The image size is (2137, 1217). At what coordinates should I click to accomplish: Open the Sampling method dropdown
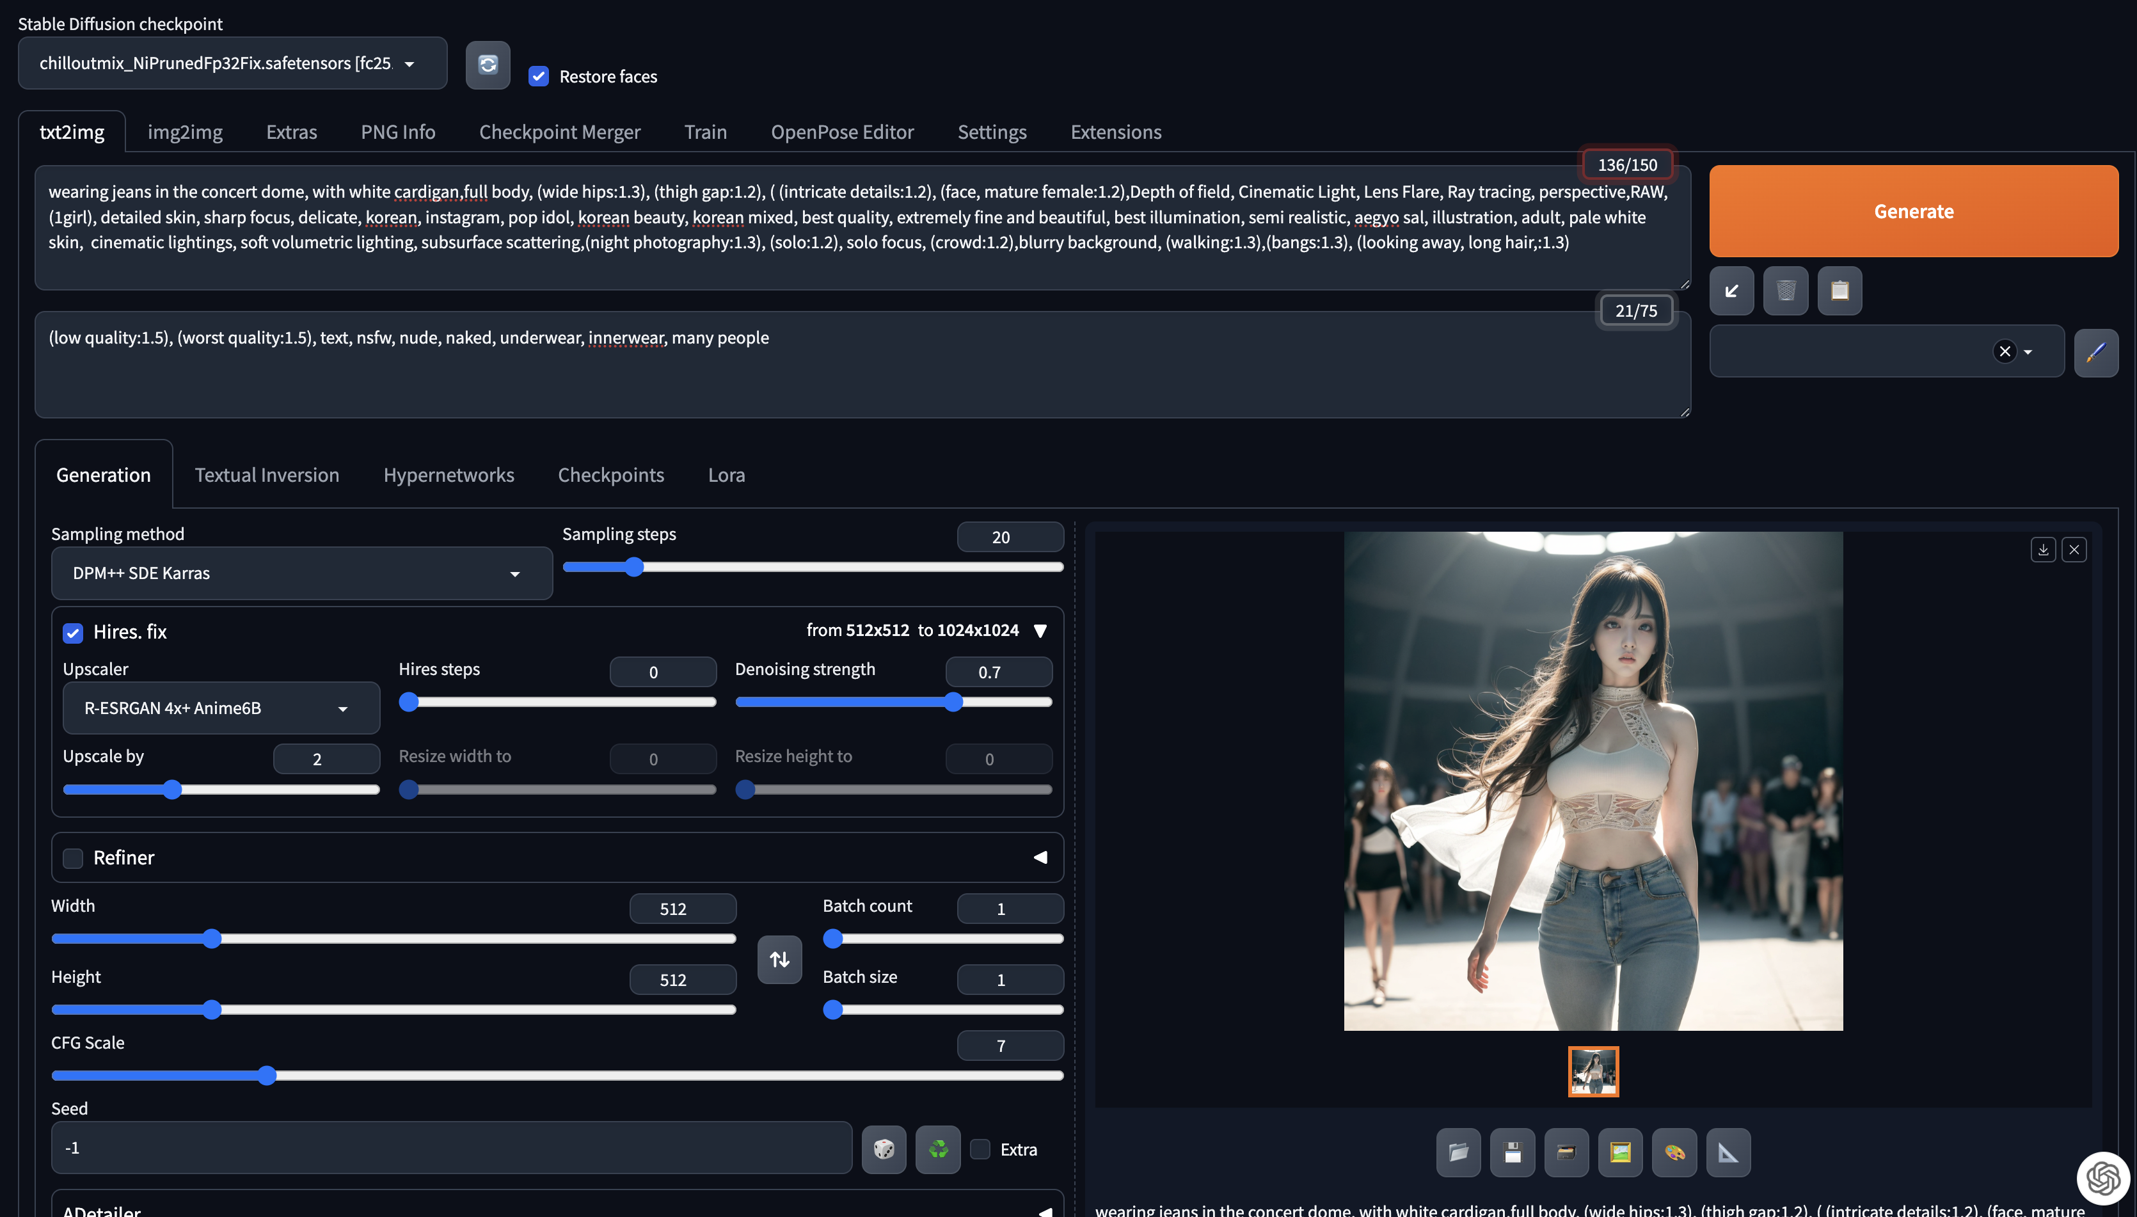pyautogui.click(x=301, y=573)
